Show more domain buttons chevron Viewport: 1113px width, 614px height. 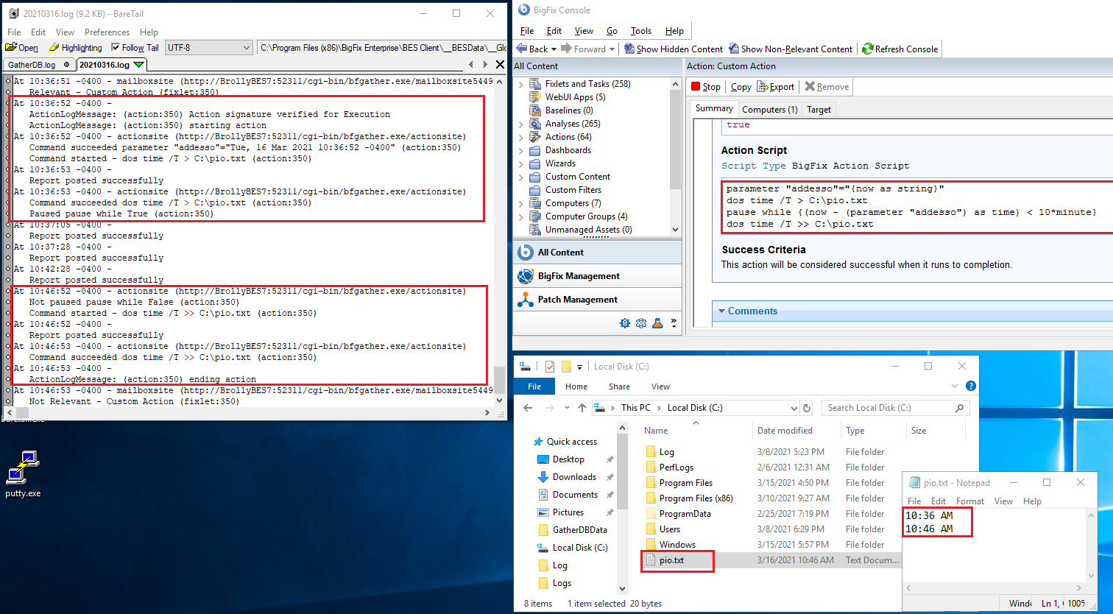point(672,323)
